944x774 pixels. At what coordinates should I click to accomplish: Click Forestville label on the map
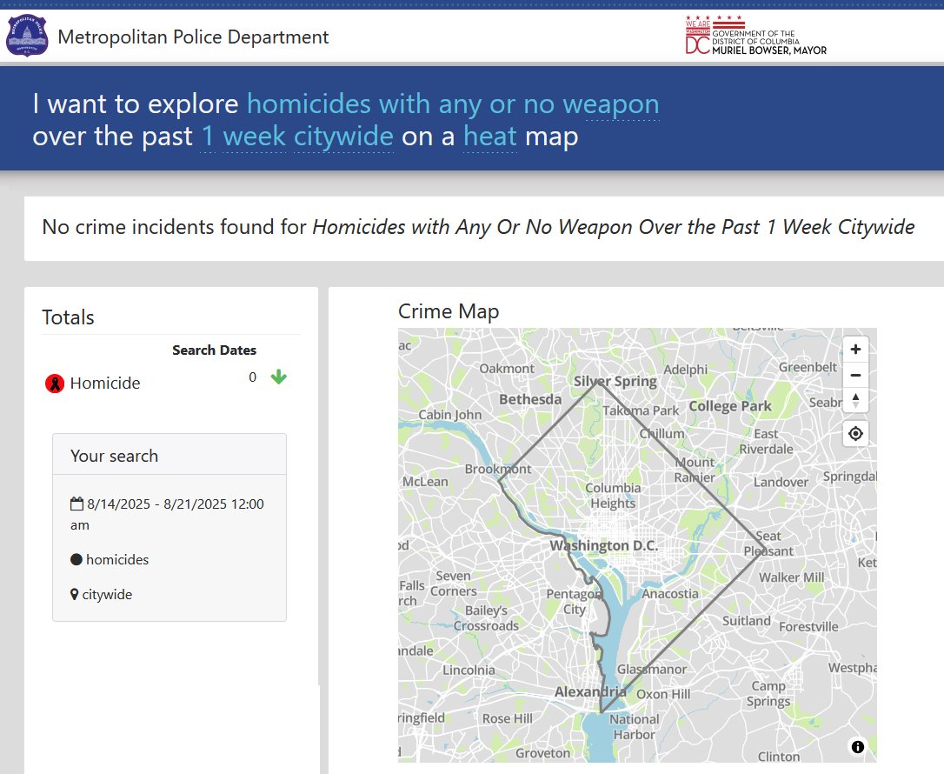808,627
